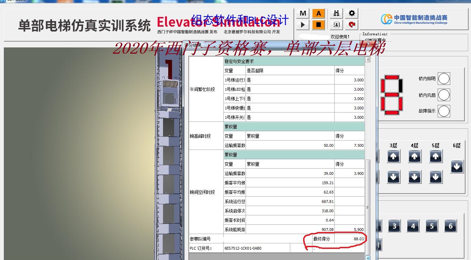Viewport: 471px width, 260px height.
Task: Toggle the 轿内风扇 indicator light
Action: click(444, 95)
